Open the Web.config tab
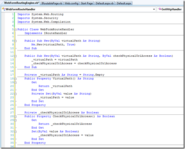The height and width of the screenshot is (149, 185). 71,3
